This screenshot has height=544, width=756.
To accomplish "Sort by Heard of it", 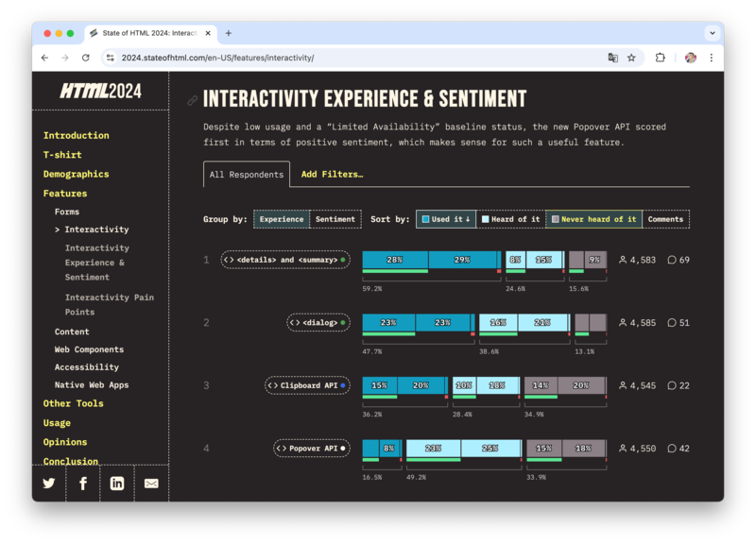I will [x=511, y=219].
